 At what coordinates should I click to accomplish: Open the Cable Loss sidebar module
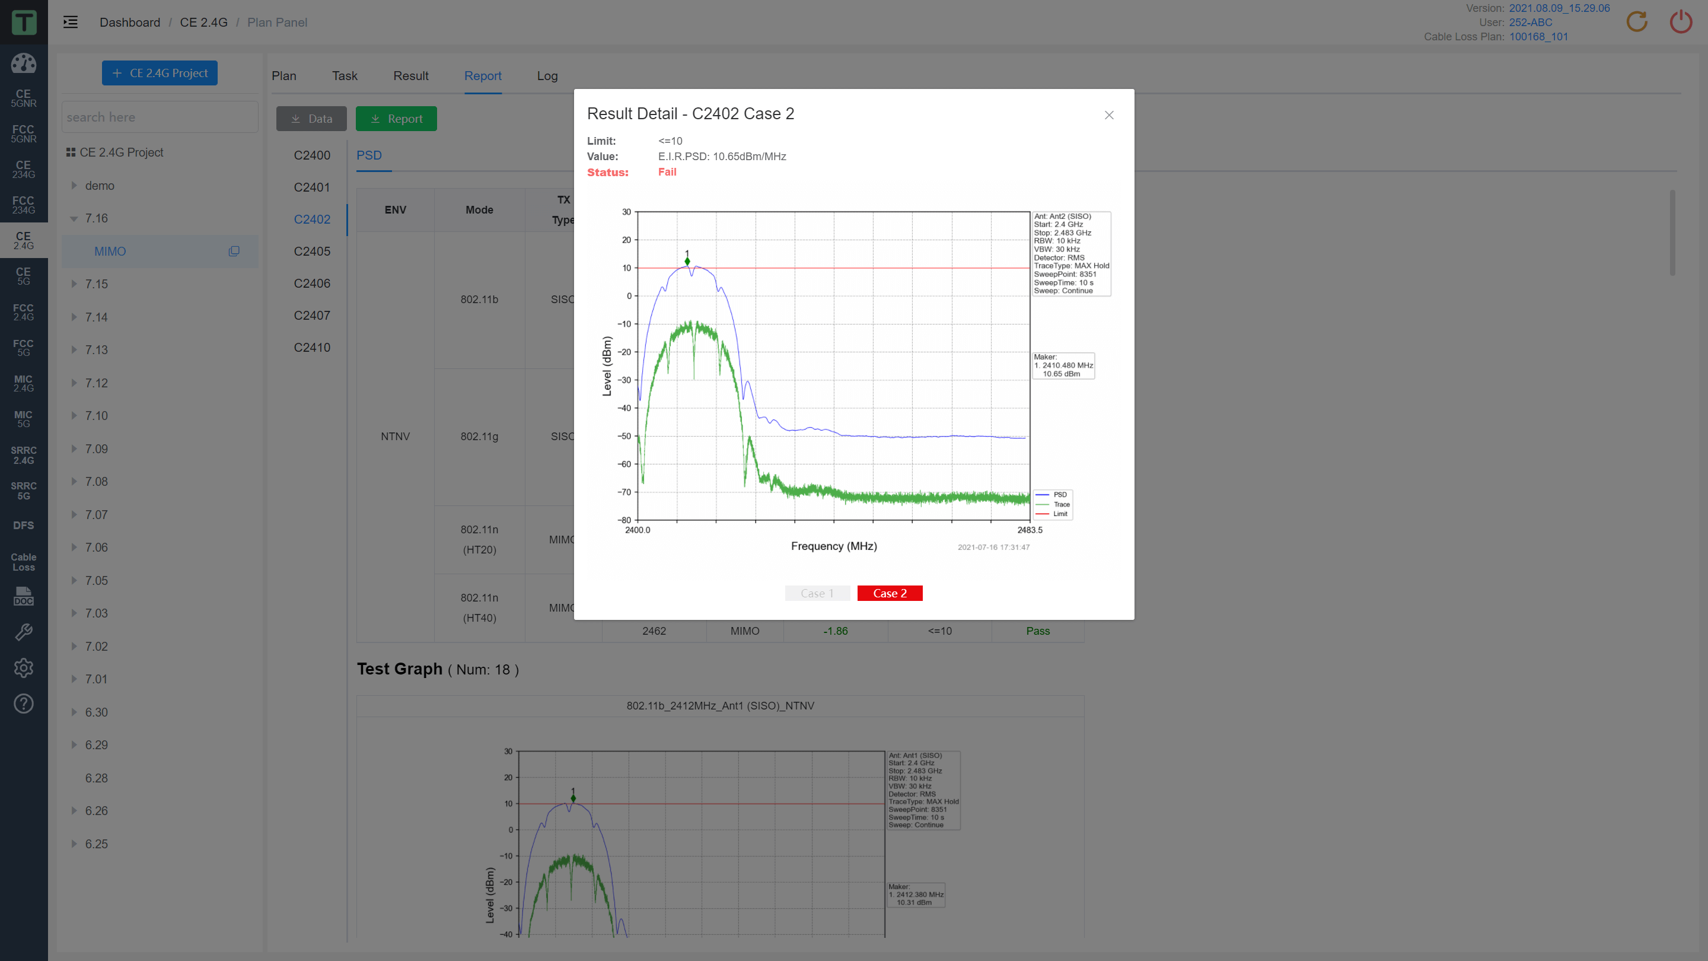point(23,562)
